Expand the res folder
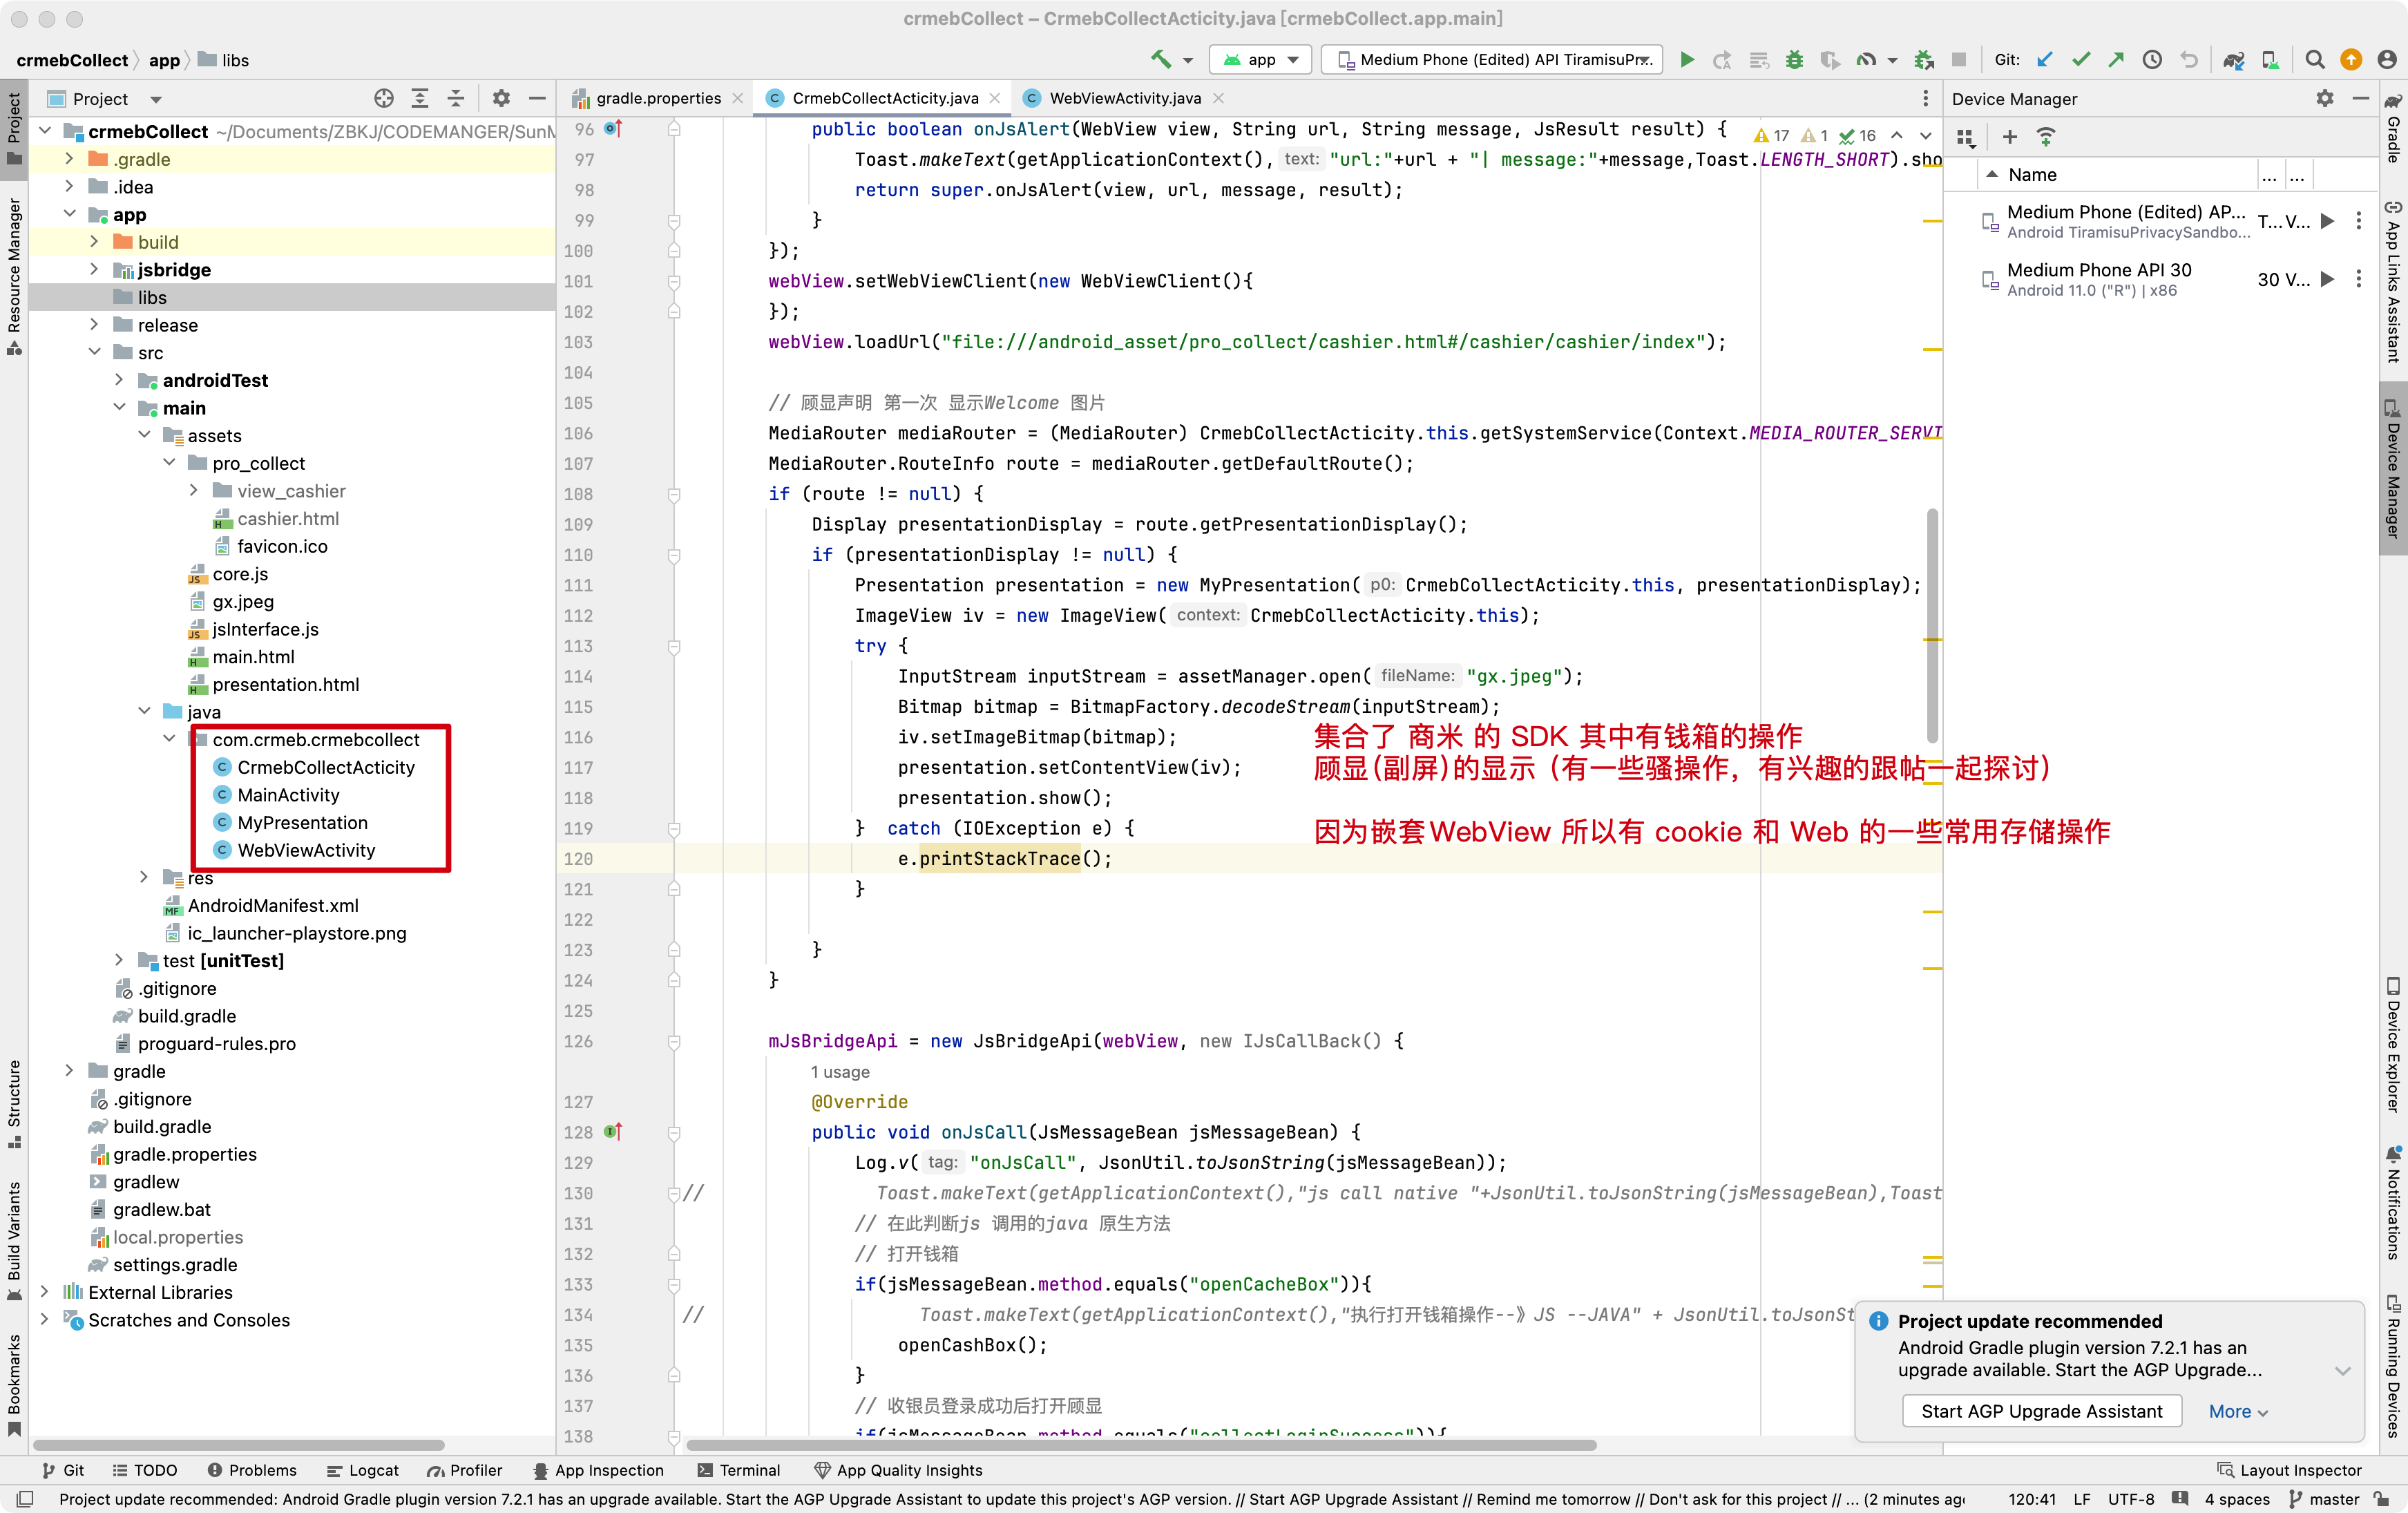Image resolution: width=2408 pixels, height=1513 pixels. [144, 878]
